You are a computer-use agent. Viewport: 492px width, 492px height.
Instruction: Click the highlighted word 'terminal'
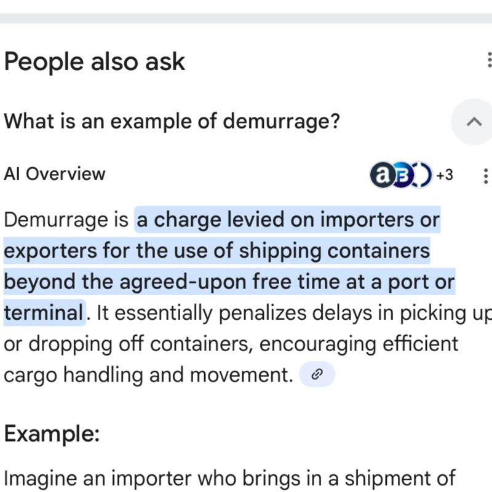point(43,313)
